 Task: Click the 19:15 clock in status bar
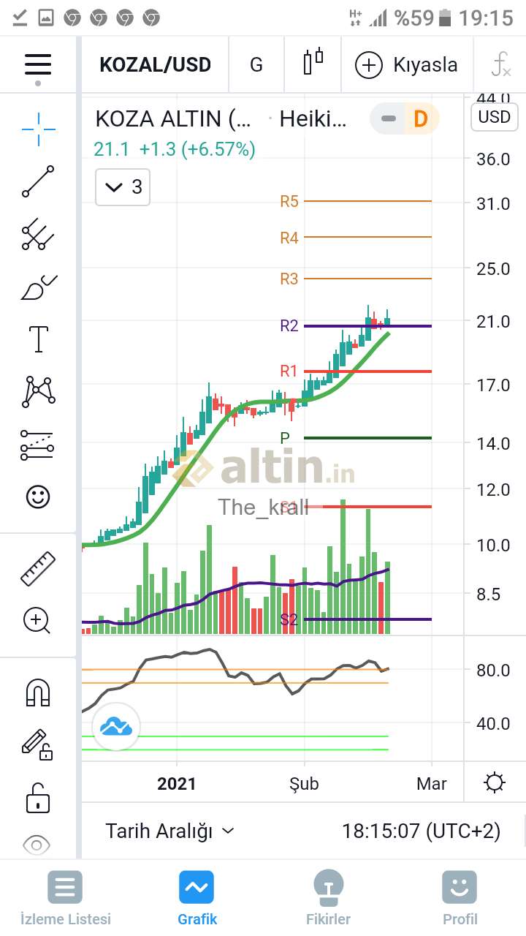pyautogui.click(x=487, y=18)
